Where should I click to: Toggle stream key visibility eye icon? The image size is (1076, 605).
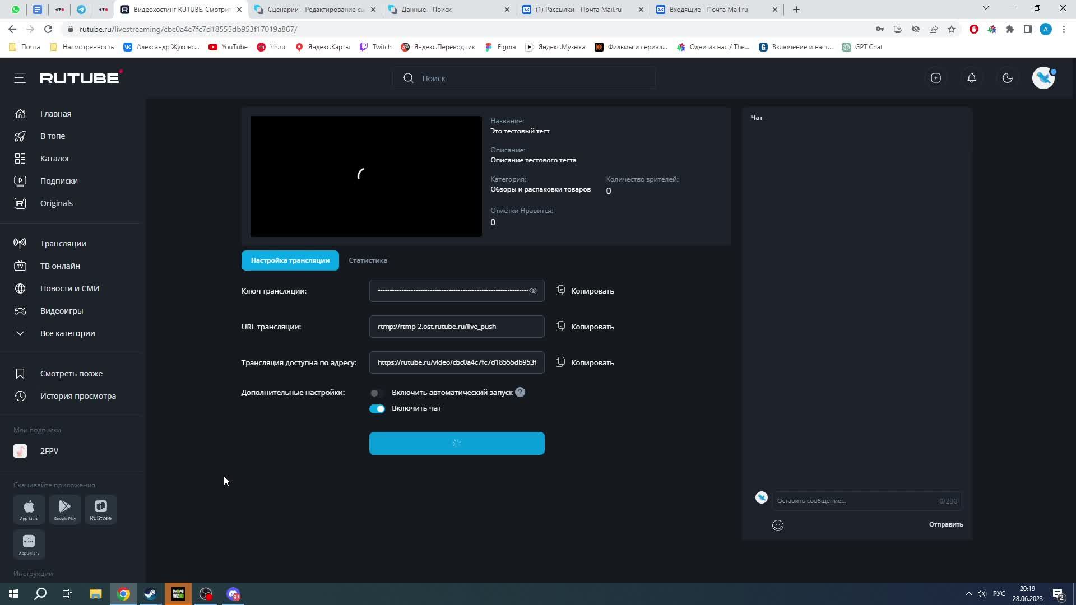coord(533,291)
